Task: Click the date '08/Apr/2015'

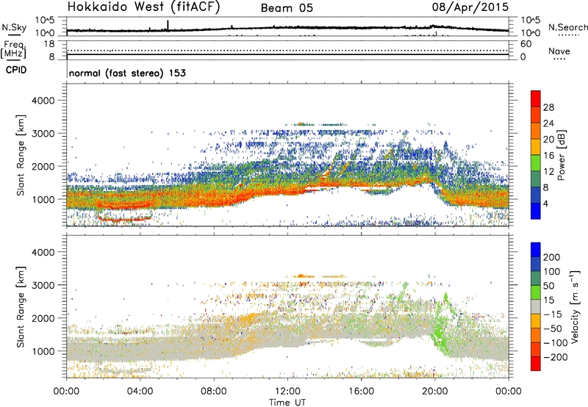Action: [x=470, y=7]
